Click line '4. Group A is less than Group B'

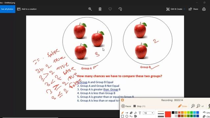[96, 93]
